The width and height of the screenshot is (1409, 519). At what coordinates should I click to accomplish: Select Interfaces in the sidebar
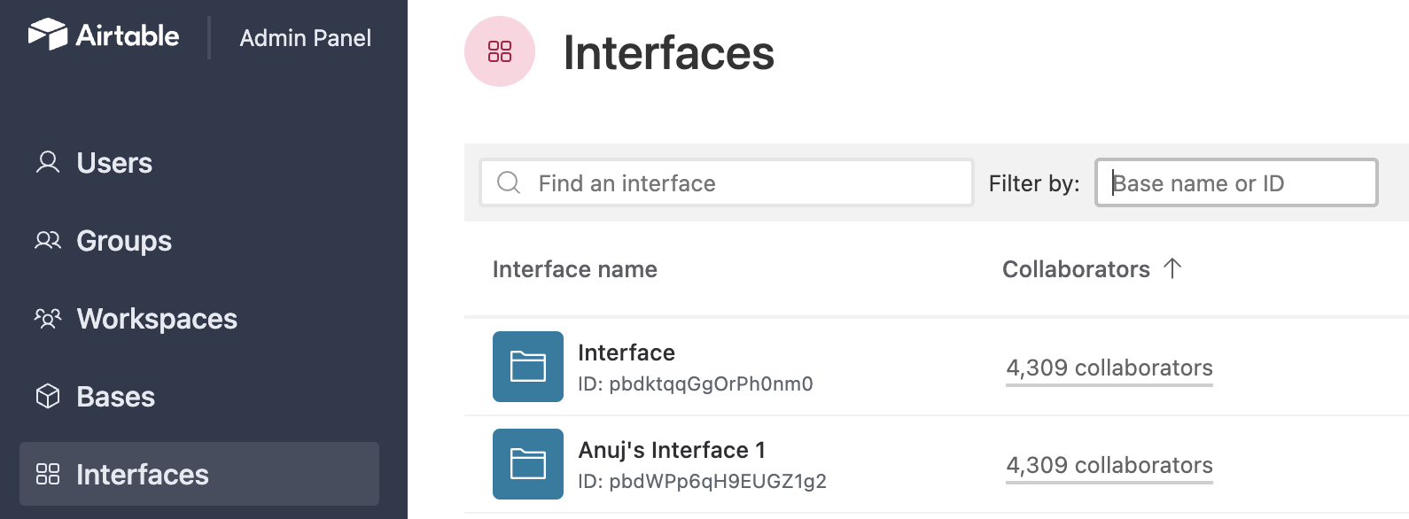pyautogui.click(x=199, y=474)
